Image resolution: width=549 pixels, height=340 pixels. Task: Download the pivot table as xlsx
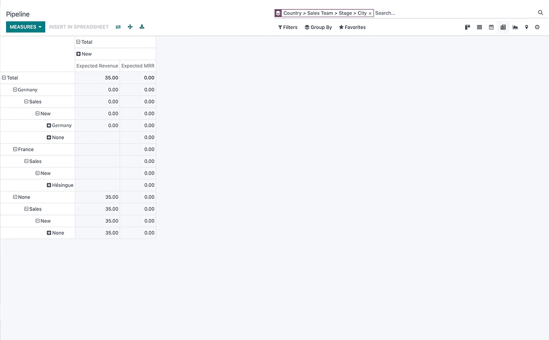(142, 27)
